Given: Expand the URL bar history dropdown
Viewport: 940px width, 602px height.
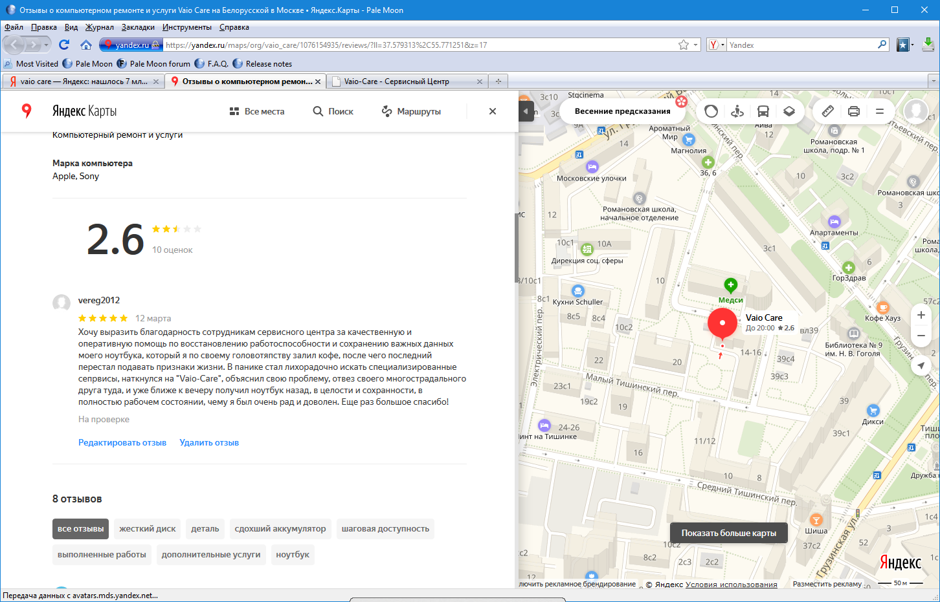Looking at the screenshot, I should coord(696,45).
